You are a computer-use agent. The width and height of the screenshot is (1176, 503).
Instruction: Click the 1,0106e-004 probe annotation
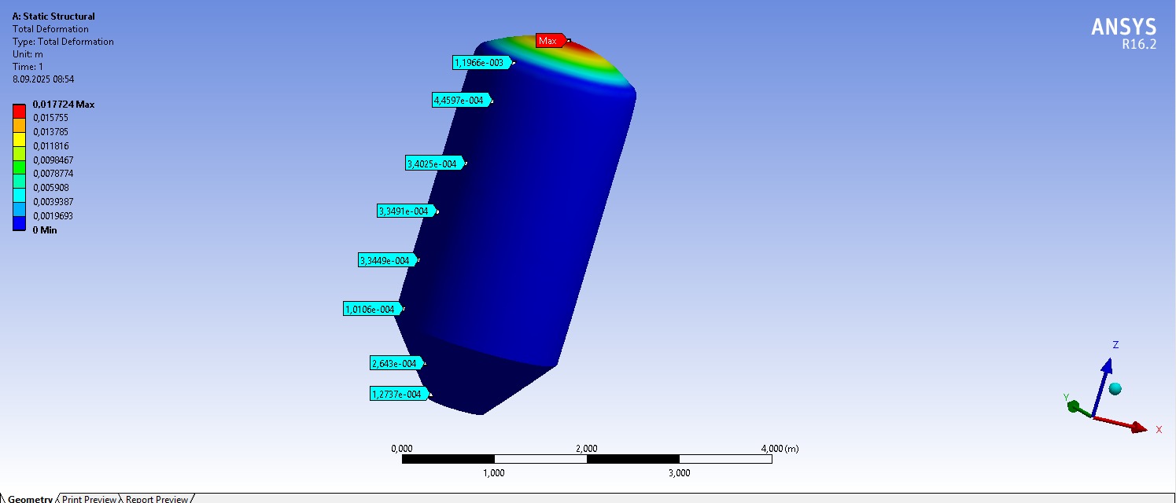[370, 310]
